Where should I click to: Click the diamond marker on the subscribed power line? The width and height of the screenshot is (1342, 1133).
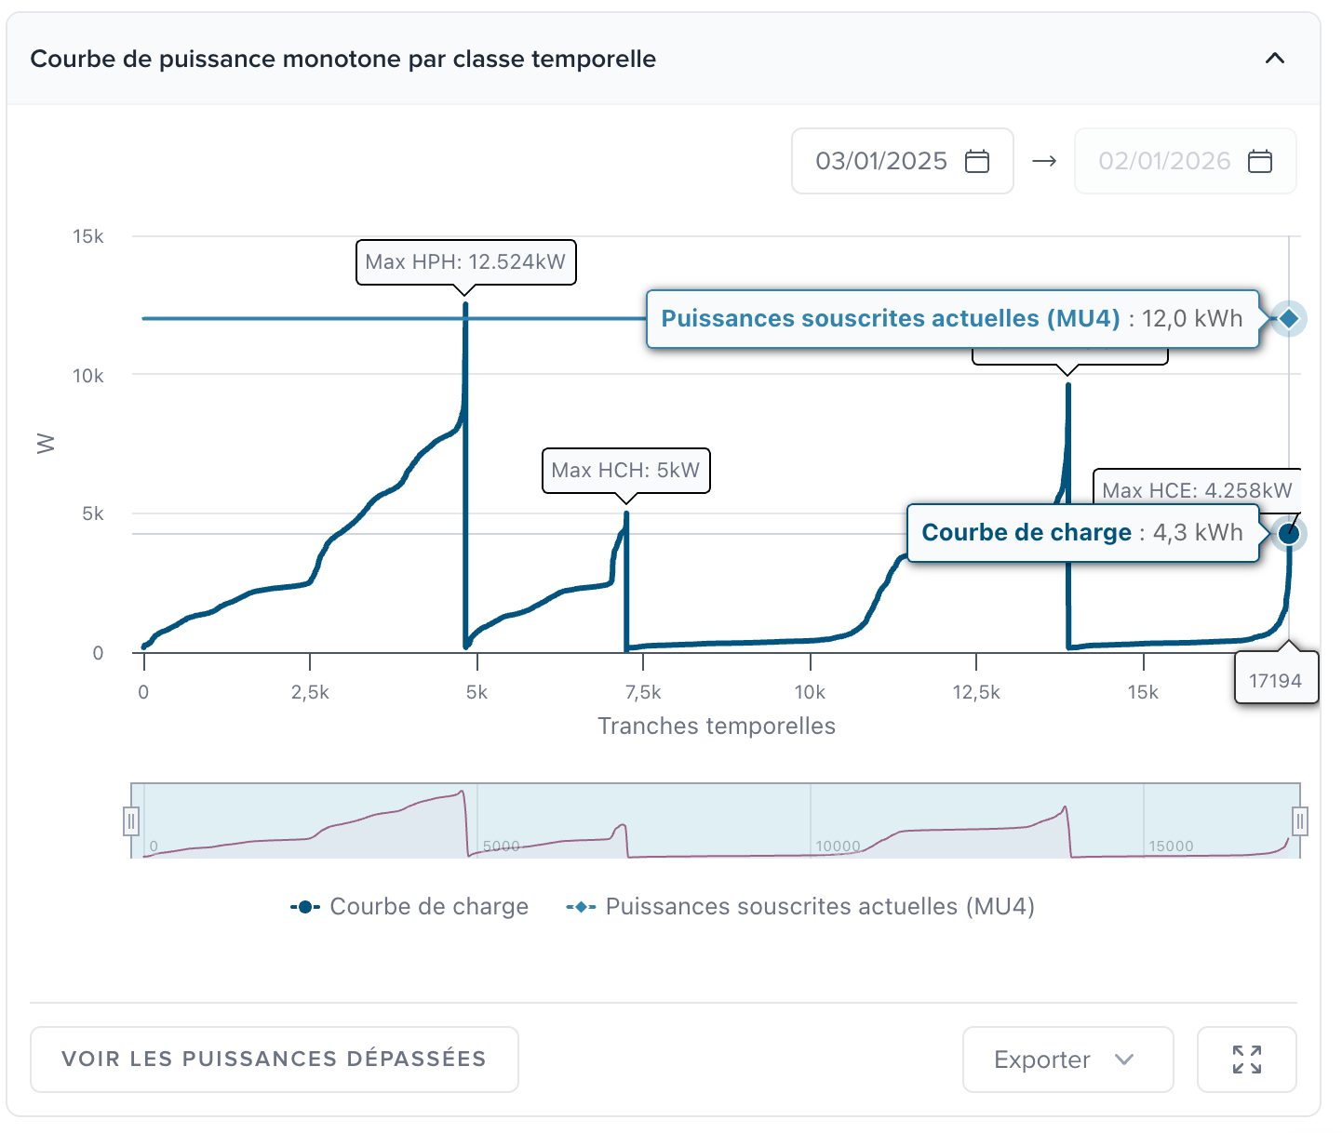pos(1288,318)
